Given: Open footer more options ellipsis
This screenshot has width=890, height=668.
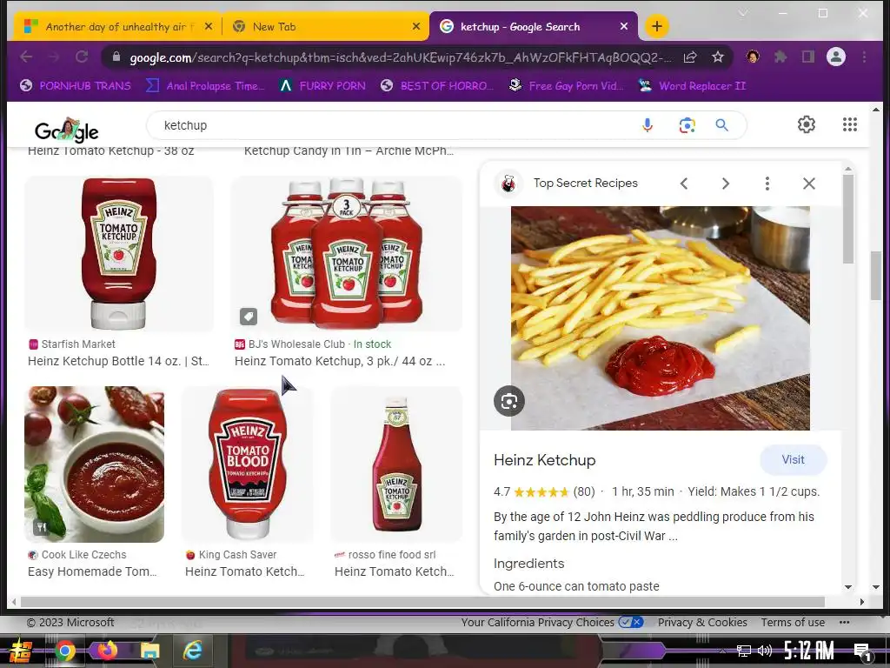Looking at the screenshot, I should pyautogui.click(x=844, y=623).
